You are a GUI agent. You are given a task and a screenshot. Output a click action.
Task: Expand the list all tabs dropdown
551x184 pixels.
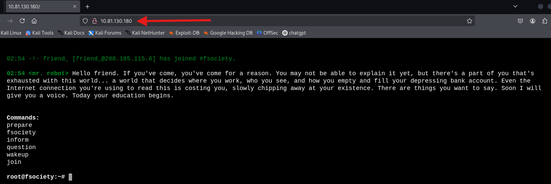(x=515, y=6)
